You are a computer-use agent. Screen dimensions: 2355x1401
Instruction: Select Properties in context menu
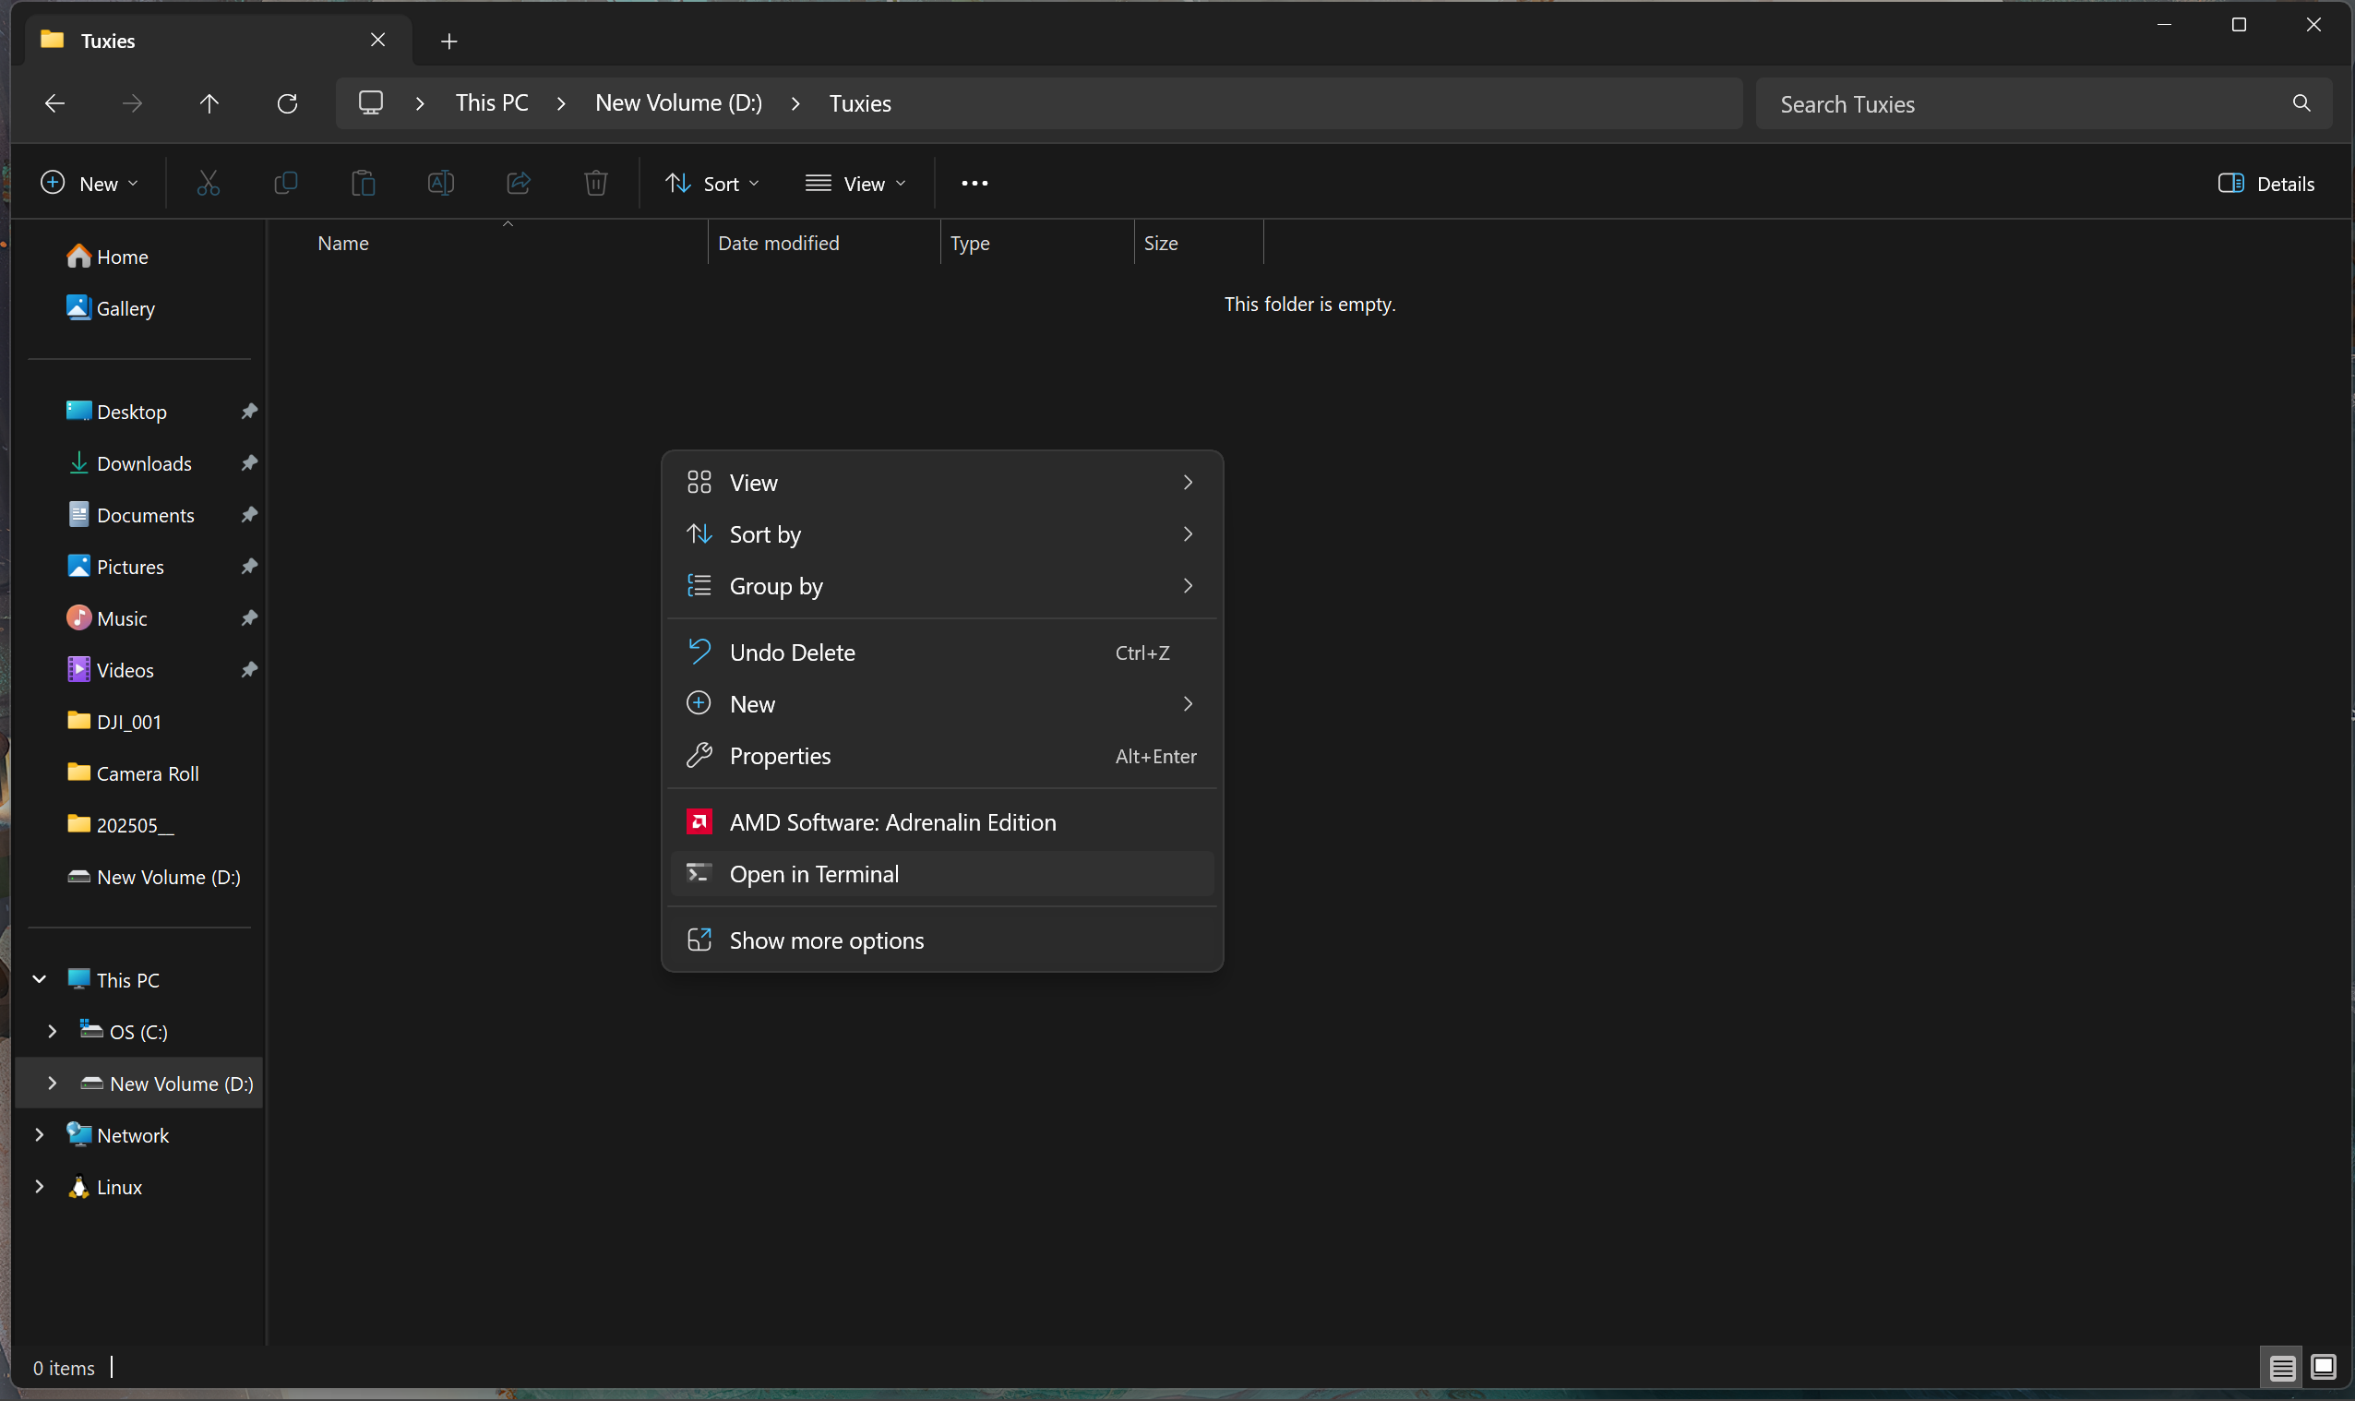pos(942,756)
